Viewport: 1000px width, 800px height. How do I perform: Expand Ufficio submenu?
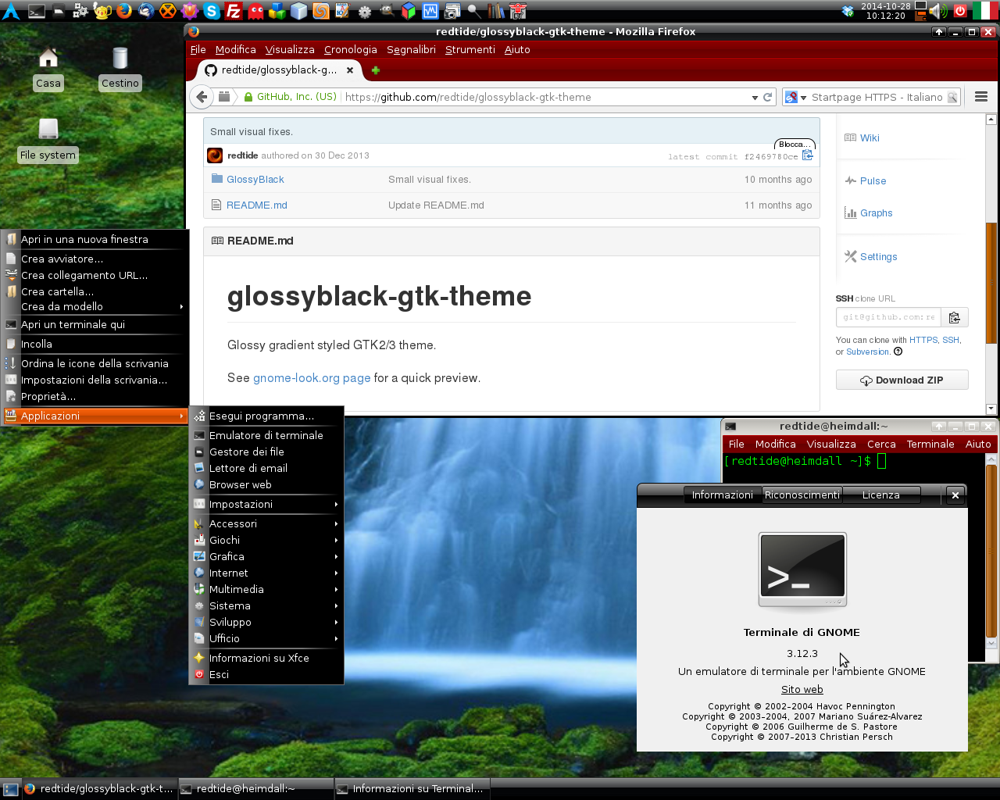(266, 638)
